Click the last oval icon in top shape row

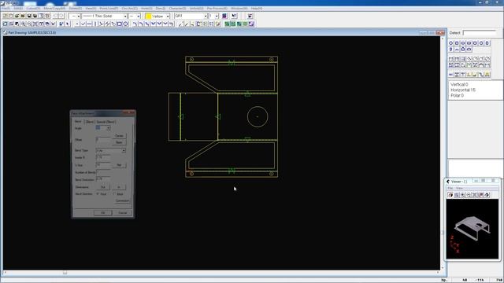click(487, 43)
